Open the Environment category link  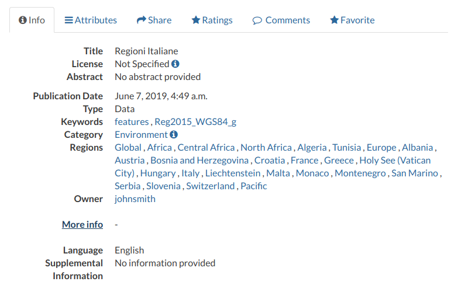(x=142, y=134)
